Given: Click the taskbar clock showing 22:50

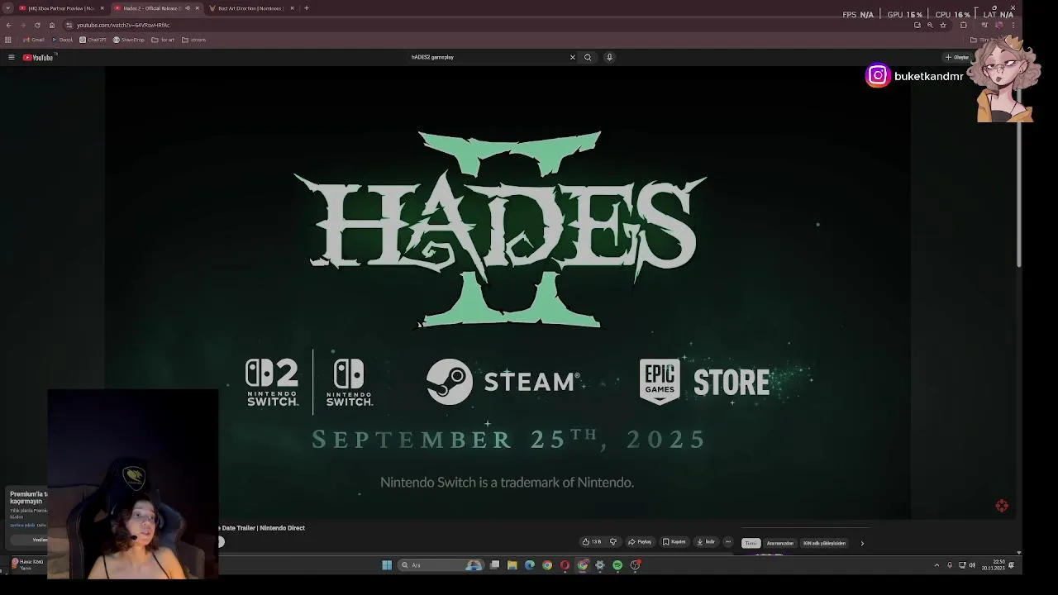Looking at the screenshot, I should click(994, 565).
